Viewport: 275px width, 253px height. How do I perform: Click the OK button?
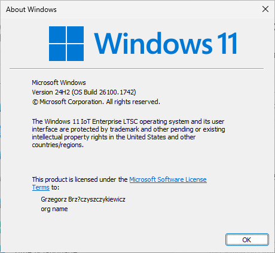pos(247,240)
